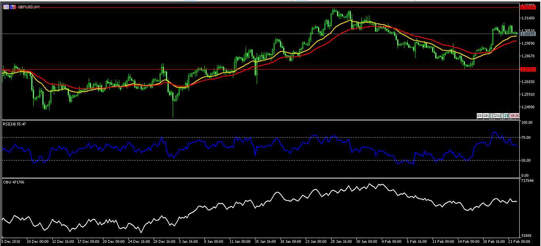Click the 23 Jan 00:00 time axis label
This screenshot has height=246, width=541.
316,241
